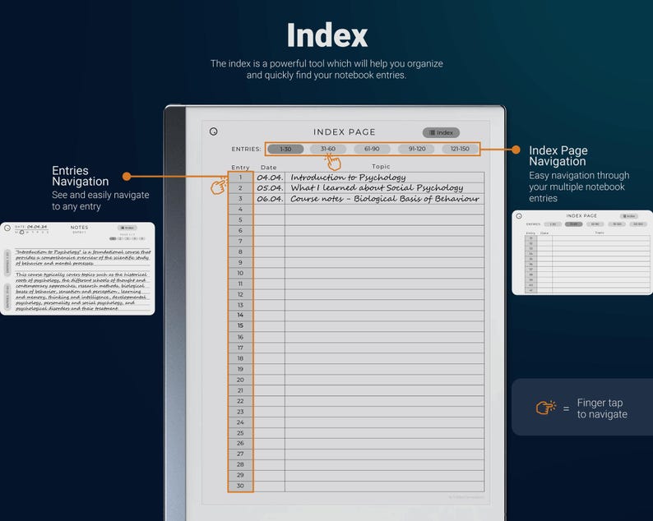653x521 pixels.
Task: Navigate to entry number 20
Action: point(240,380)
